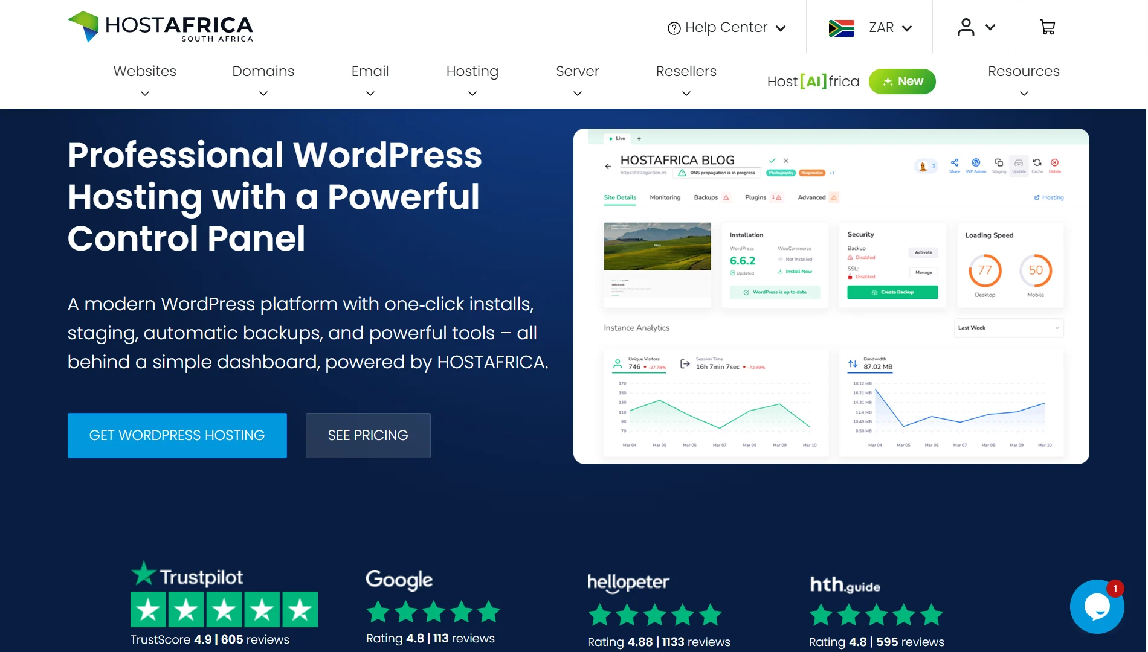This screenshot has width=1148, height=652.
Task: Click the 'Rating 4.8 | 595 reviews' text
Action: tap(876, 642)
